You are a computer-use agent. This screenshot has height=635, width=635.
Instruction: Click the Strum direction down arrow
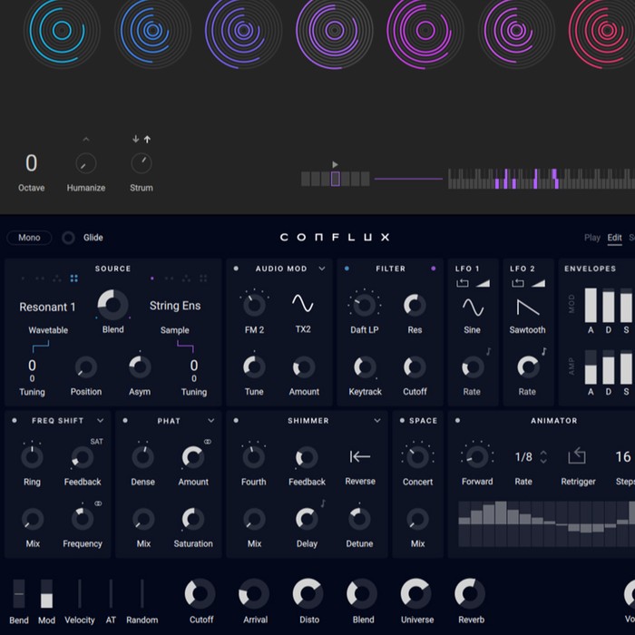click(x=136, y=139)
